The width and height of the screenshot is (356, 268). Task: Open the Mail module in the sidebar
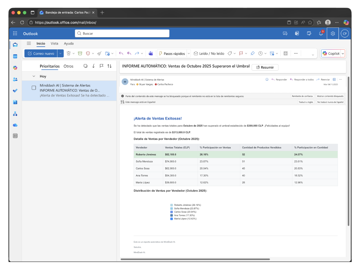(x=15, y=45)
